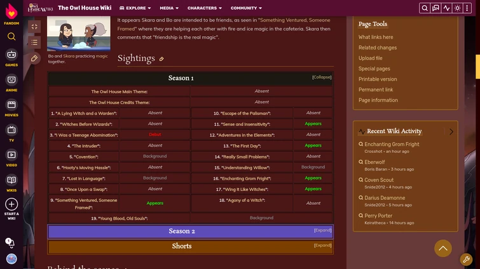Image resolution: width=480 pixels, height=269 pixels.
Task: Open Enchanting Grom Fright activity entry
Action: 392,144
